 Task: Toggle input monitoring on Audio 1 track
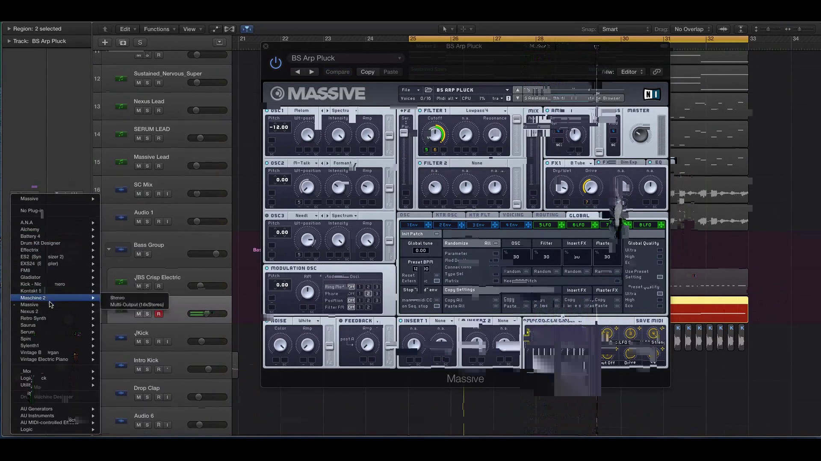[x=168, y=222]
